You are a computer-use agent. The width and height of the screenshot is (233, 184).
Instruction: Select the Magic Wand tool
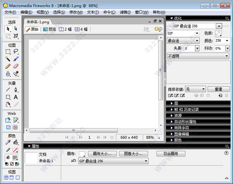tap(8, 59)
